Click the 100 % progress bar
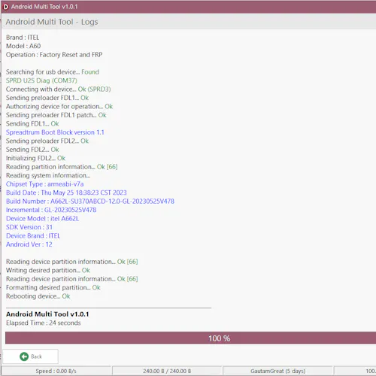The width and height of the screenshot is (376, 376). [x=190, y=338]
